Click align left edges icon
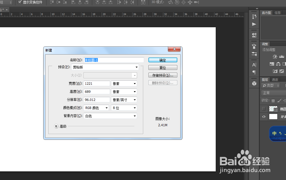This screenshot has width=286, height=180. 73,2
